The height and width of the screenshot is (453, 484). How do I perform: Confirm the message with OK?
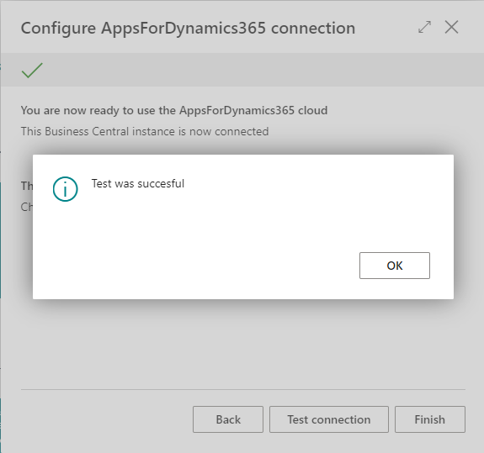(x=395, y=266)
